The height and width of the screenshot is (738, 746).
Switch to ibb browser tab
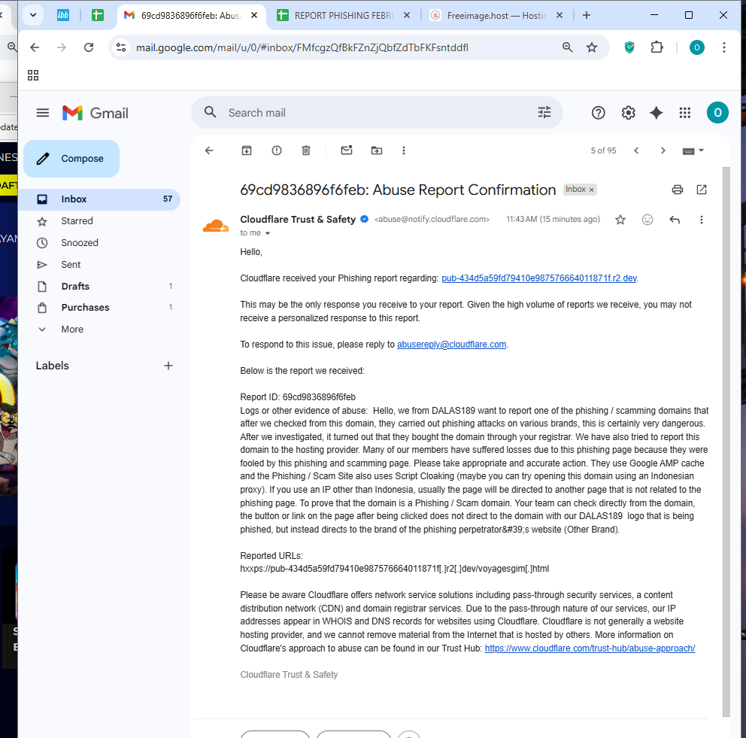(x=63, y=15)
